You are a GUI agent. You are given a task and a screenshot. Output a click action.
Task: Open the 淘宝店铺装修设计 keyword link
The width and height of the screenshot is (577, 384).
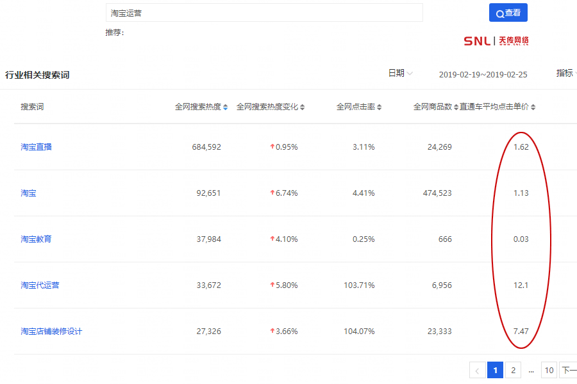click(x=49, y=331)
